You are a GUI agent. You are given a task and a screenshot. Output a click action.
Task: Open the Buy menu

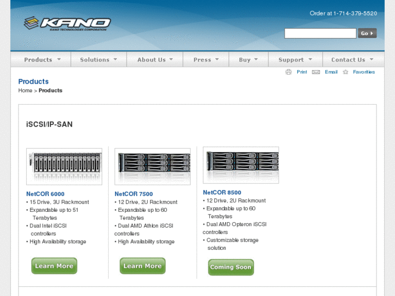pyautogui.click(x=248, y=60)
